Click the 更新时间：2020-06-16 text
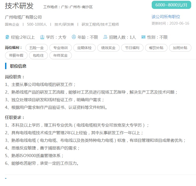Screen dimensions: 196x186 tap(170, 23)
